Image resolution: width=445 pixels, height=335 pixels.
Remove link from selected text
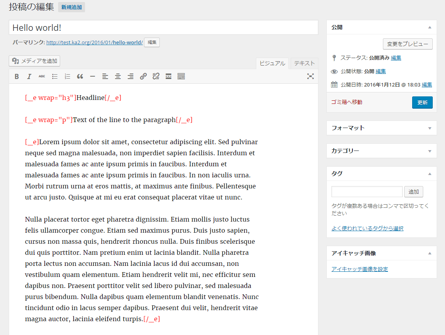[x=156, y=77]
